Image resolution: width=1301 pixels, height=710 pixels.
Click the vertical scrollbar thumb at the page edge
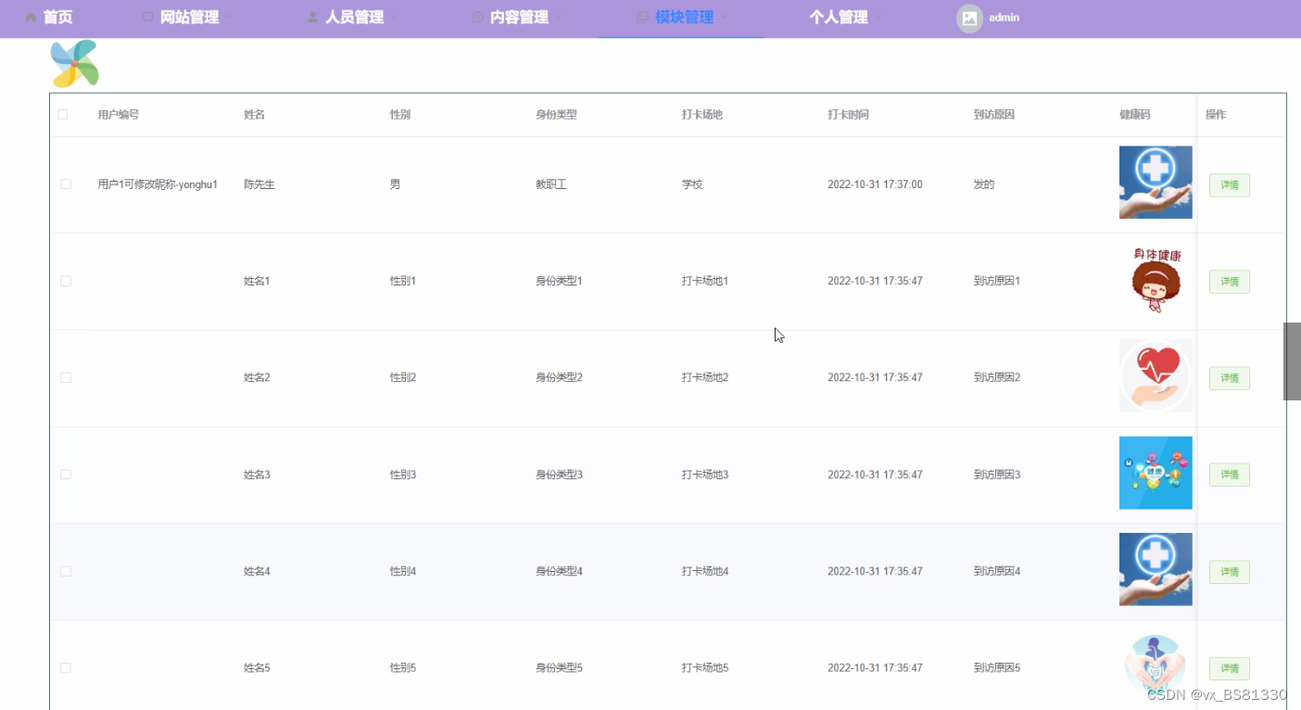pos(1292,361)
